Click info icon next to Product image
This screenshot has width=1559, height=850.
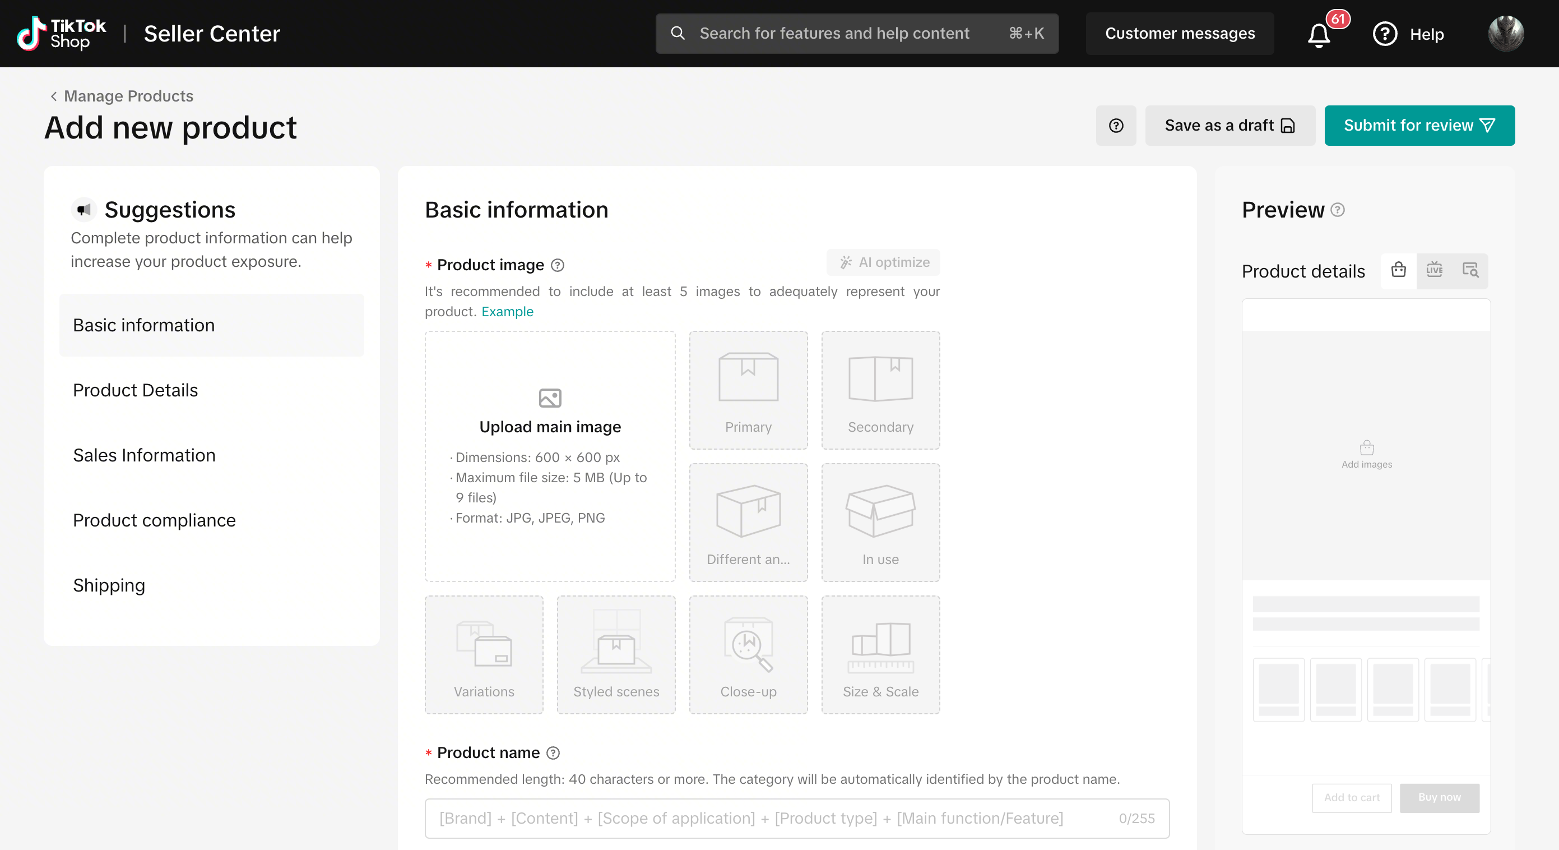click(x=558, y=265)
